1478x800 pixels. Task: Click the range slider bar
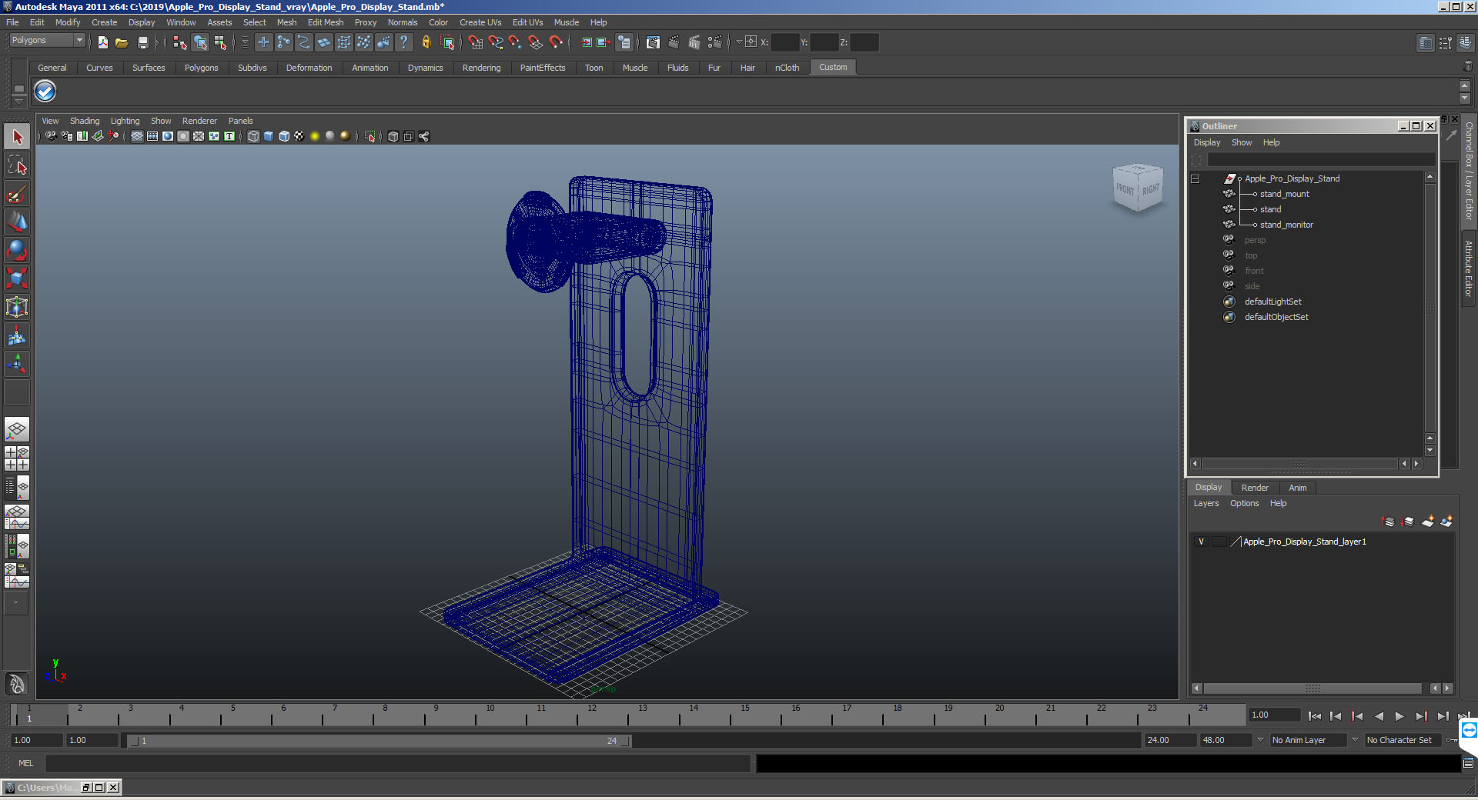[380, 741]
